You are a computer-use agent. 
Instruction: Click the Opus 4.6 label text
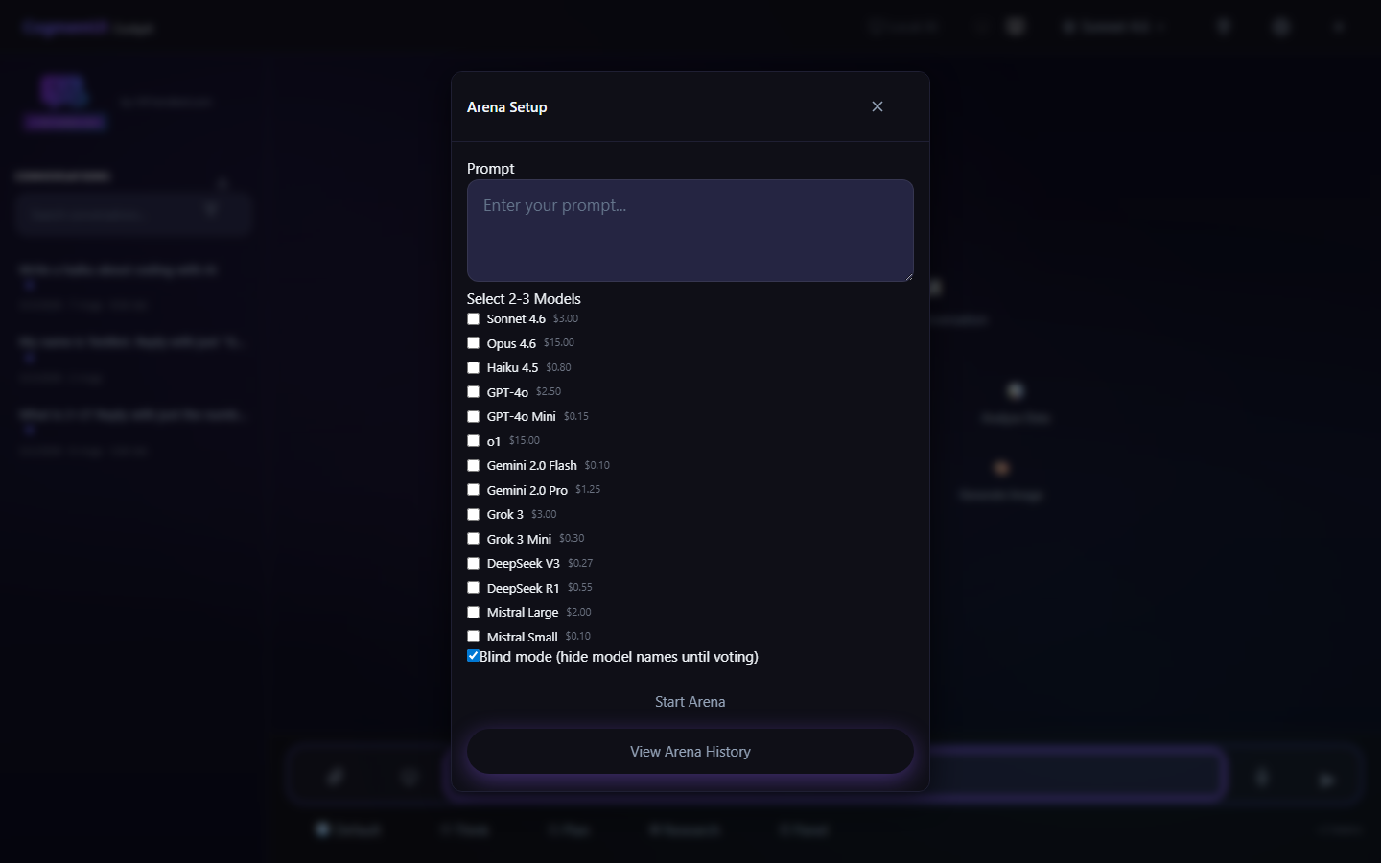click(511, 343)
